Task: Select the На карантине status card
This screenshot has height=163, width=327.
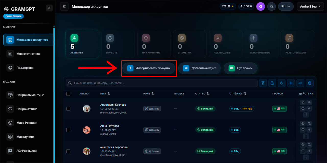Action: tap(154, 44)
